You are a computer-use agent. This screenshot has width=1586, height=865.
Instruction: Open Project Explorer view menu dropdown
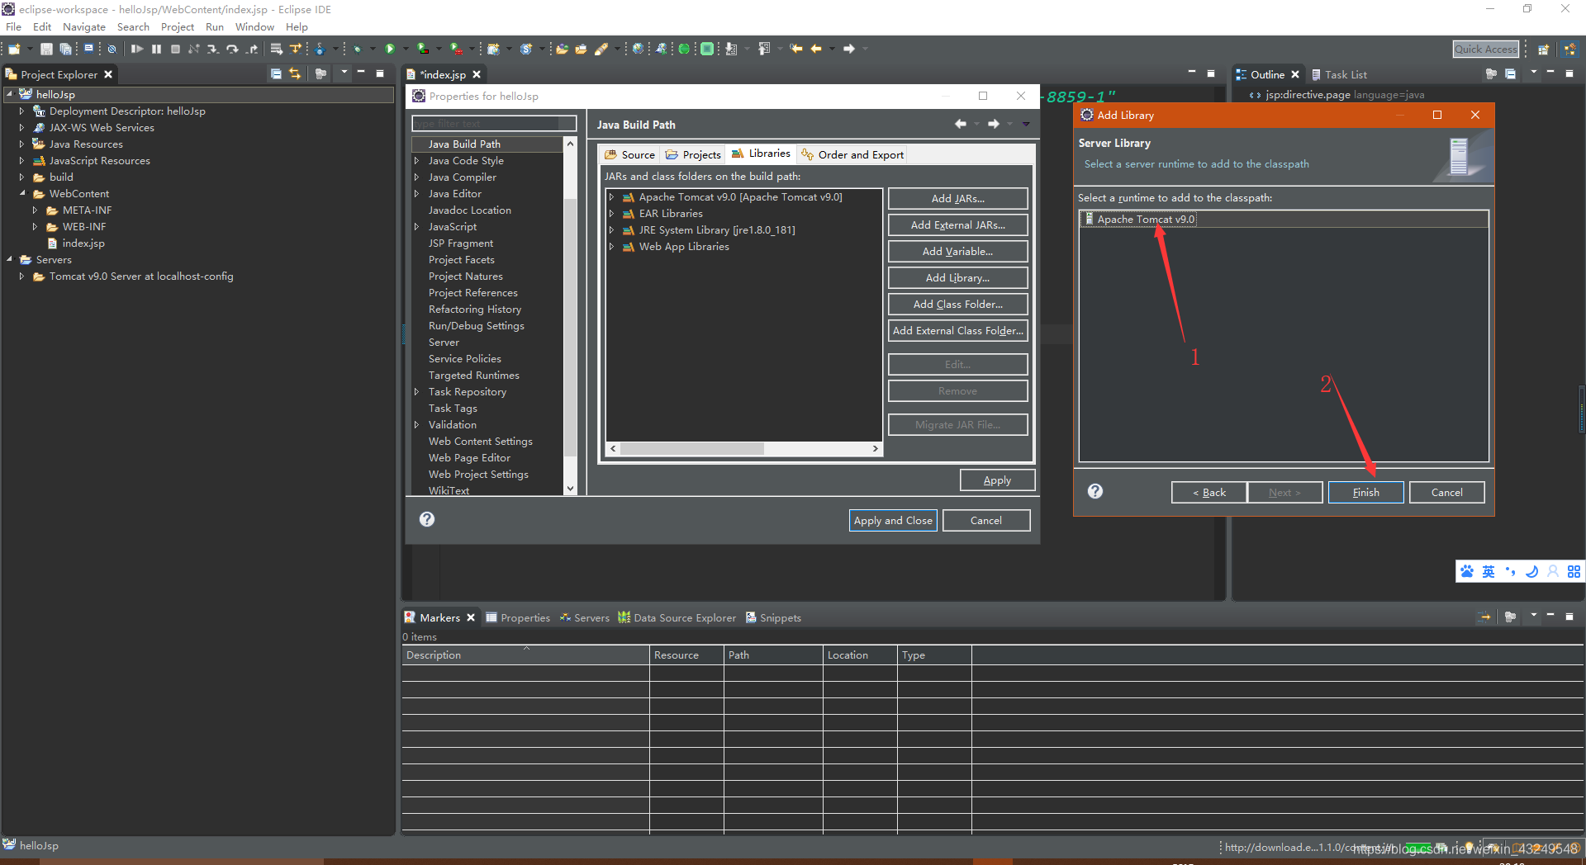[344, 73]
